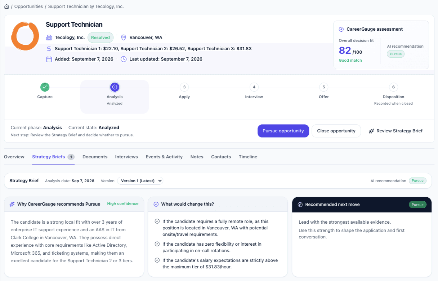Click compass icon on Recommended next move
438x281 pixels.
click(300, 205)
